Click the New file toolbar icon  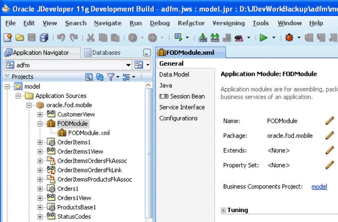click(8, 38)
